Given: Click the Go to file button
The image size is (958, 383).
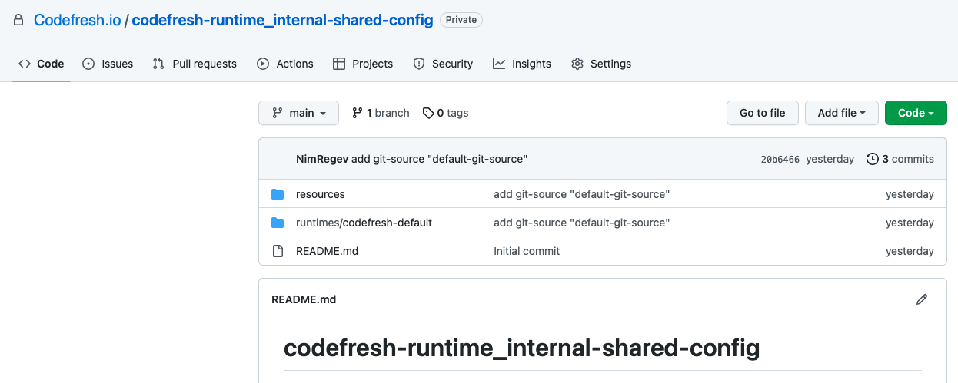Looking at the screenshot, I should (x=763, y=113).
